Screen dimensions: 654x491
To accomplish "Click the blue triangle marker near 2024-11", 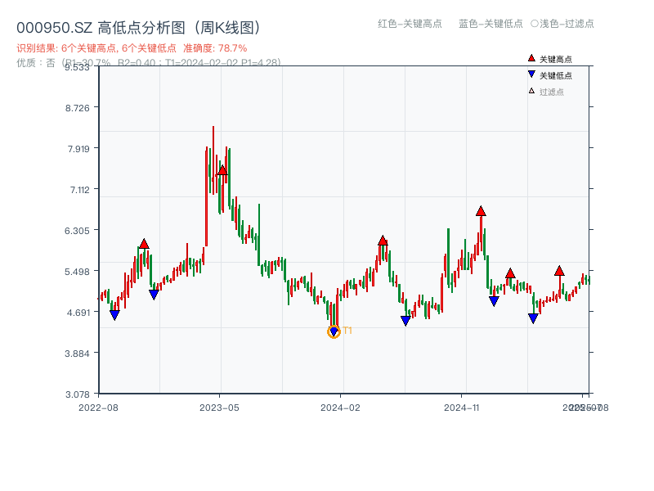I will pyautogui.click(x=494, y=301).
